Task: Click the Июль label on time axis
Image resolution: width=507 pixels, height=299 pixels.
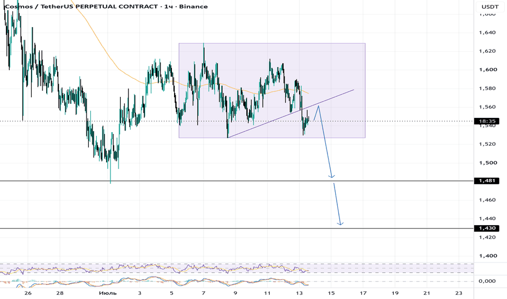Action: 108,293
